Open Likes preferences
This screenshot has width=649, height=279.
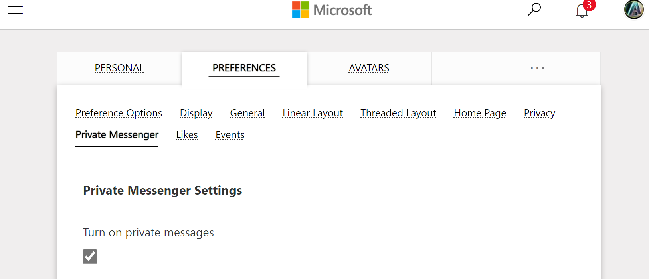pos(187,135)
